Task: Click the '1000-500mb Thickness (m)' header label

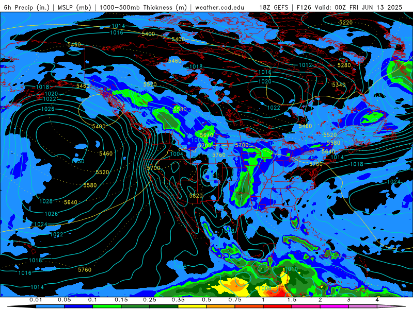Action: point(143,7)
